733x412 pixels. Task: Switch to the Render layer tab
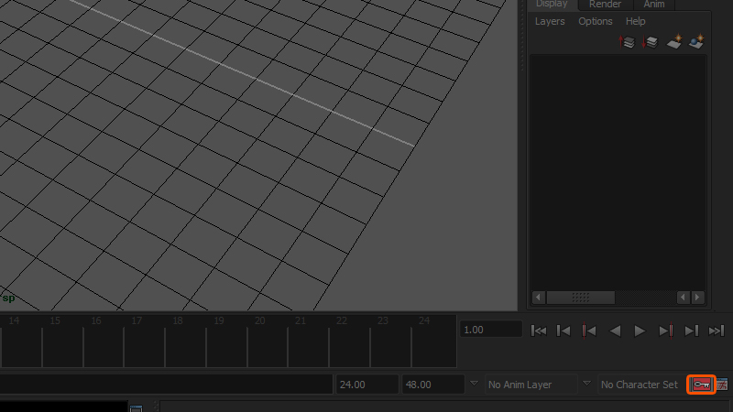pyautogui.click(x=606, y=5)
